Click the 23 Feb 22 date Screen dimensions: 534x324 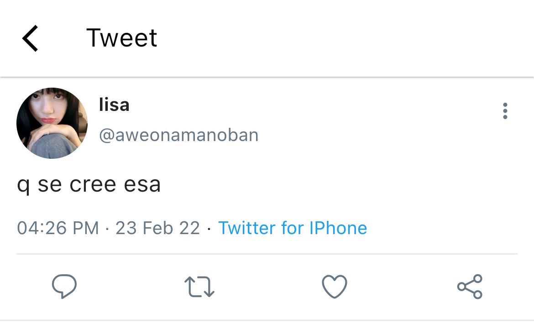pos(157,228)
